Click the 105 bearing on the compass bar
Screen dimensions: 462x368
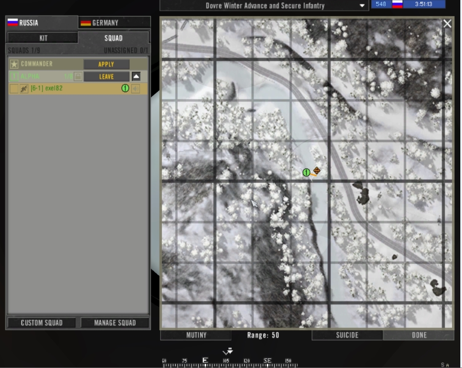coord(226,361)
